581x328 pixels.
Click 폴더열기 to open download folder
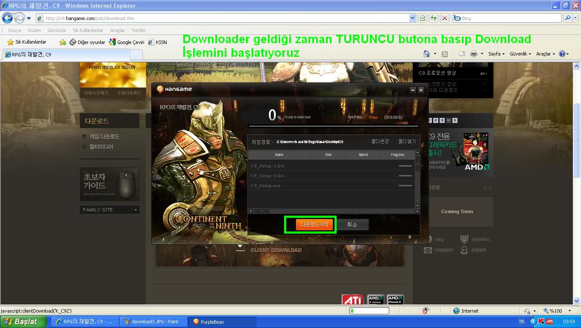(407, 141)
